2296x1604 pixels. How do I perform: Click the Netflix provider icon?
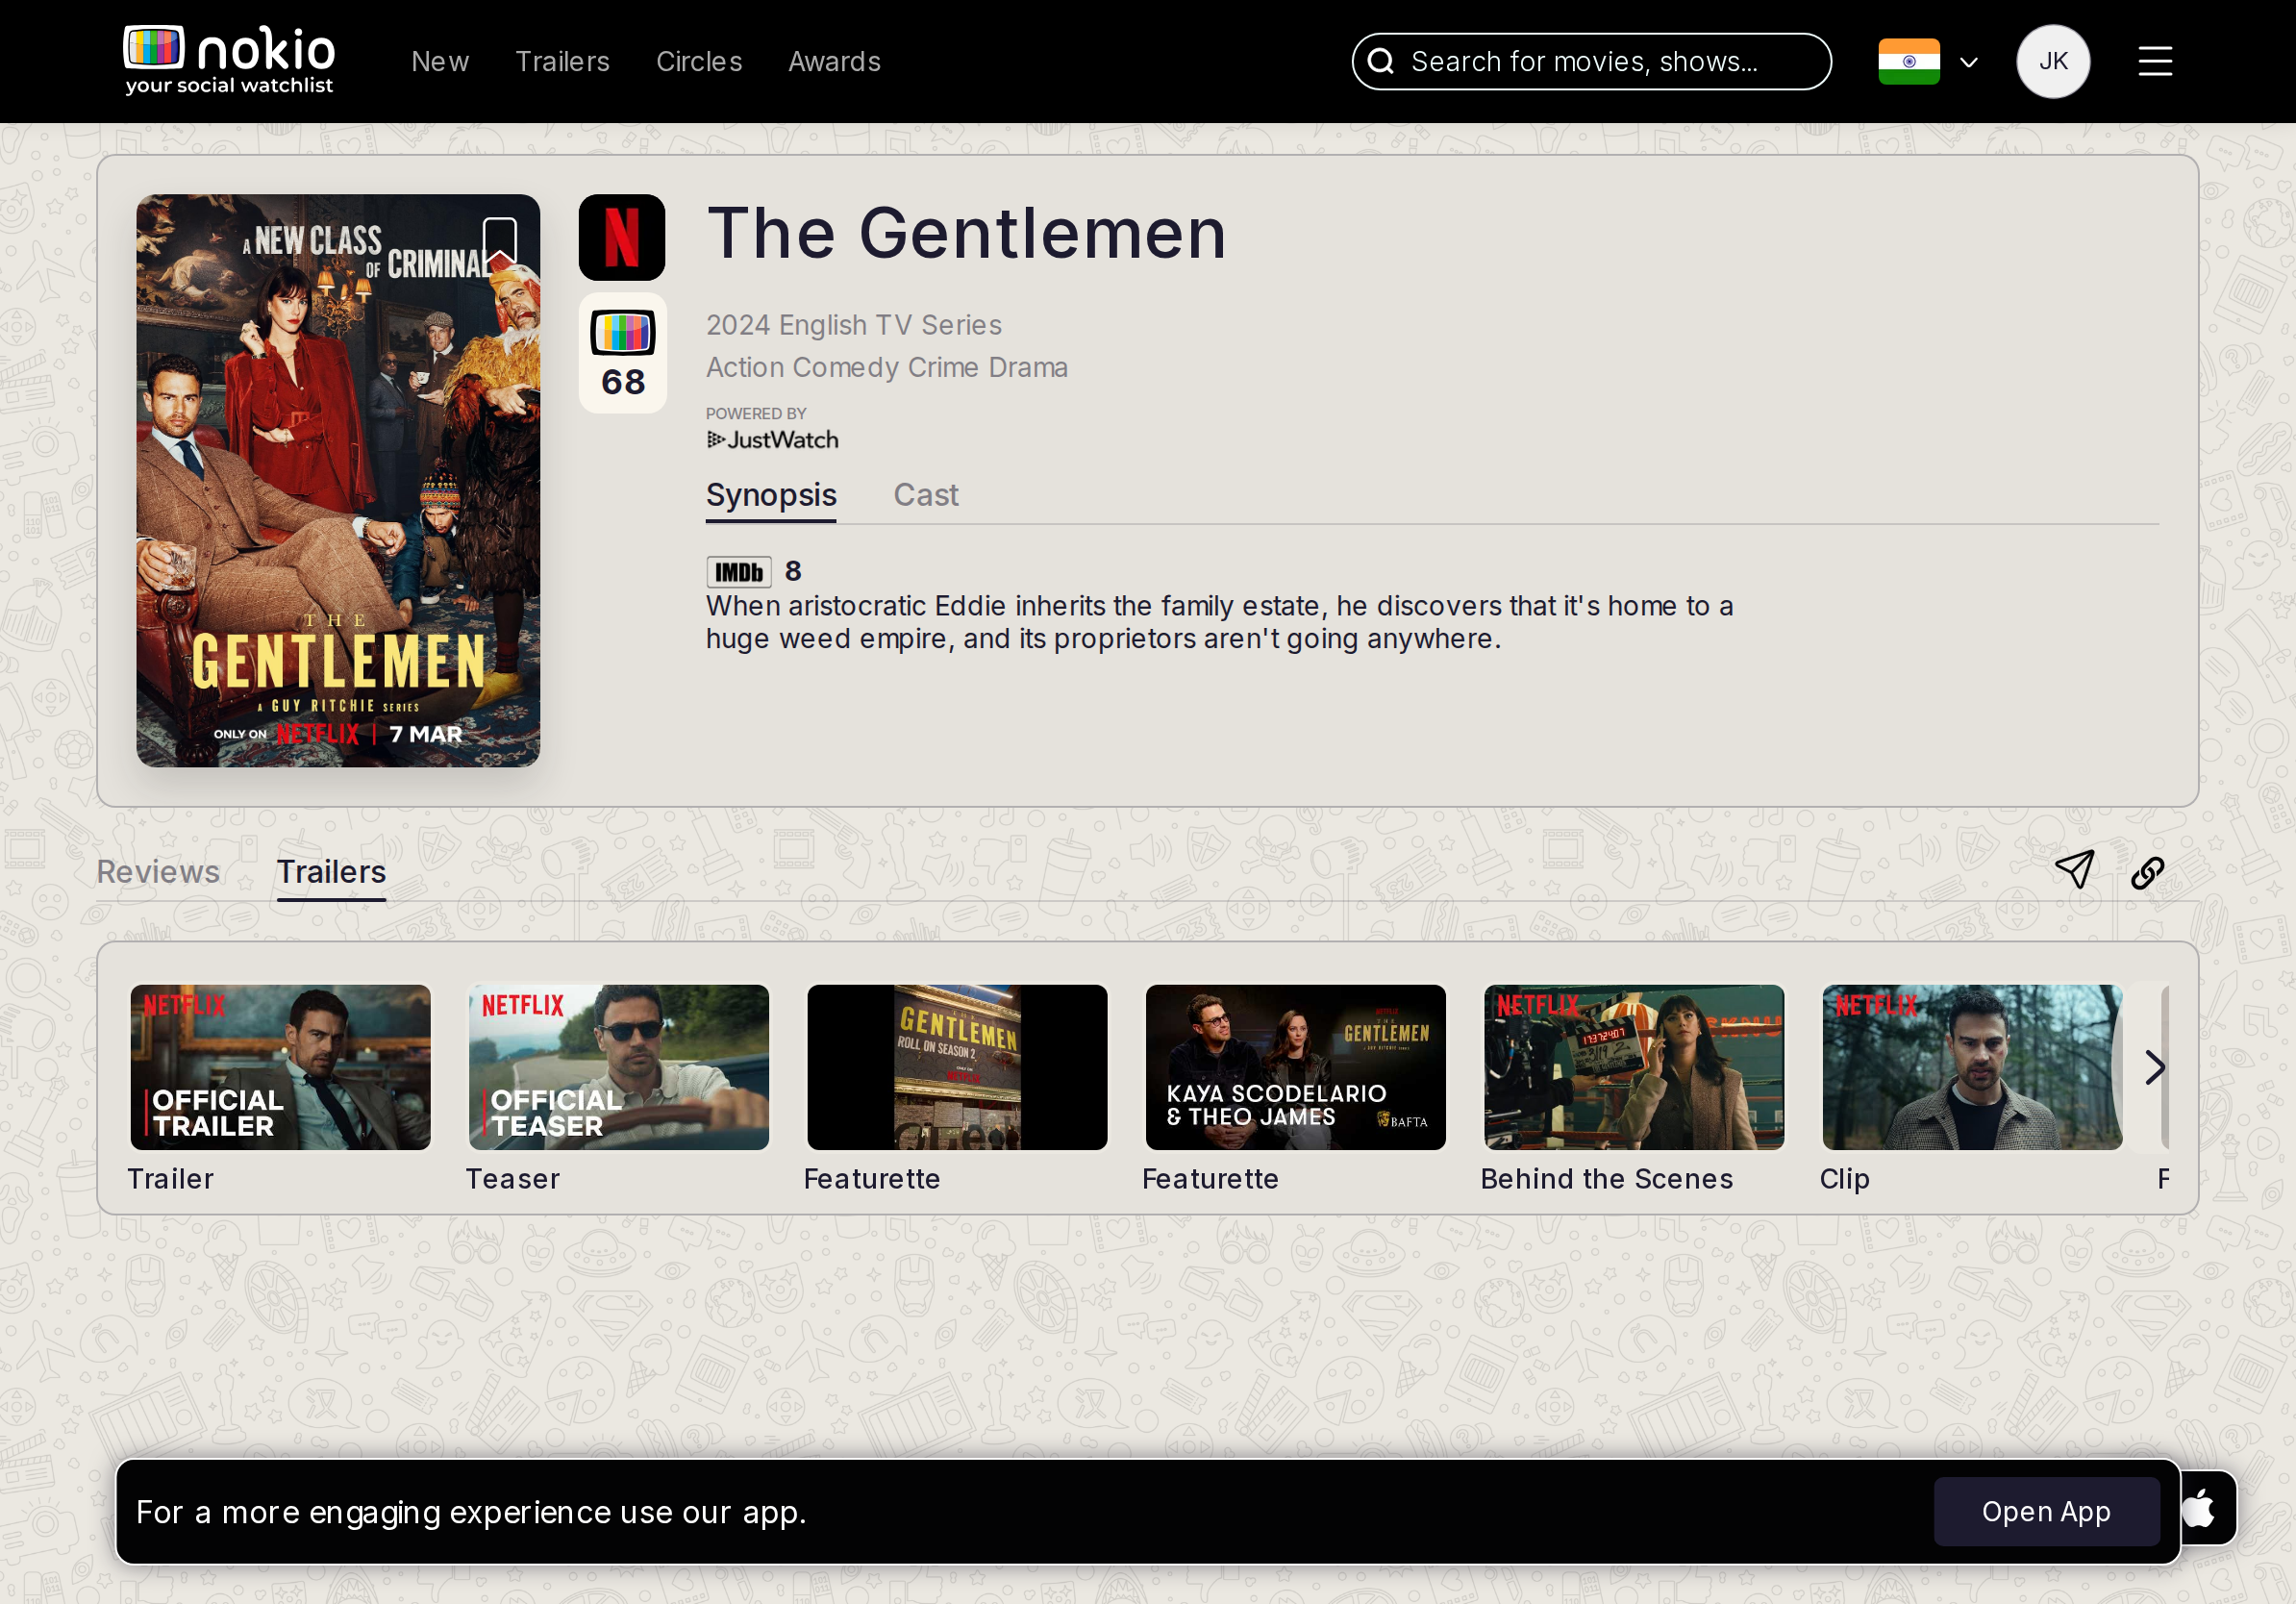point(622,238)
